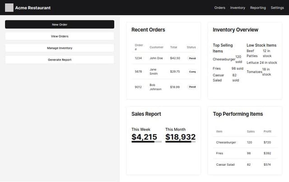The height and width of the screenshot is (182, 289).
Task: Click the Top Performing Items heading
Action: pos(238,114)
